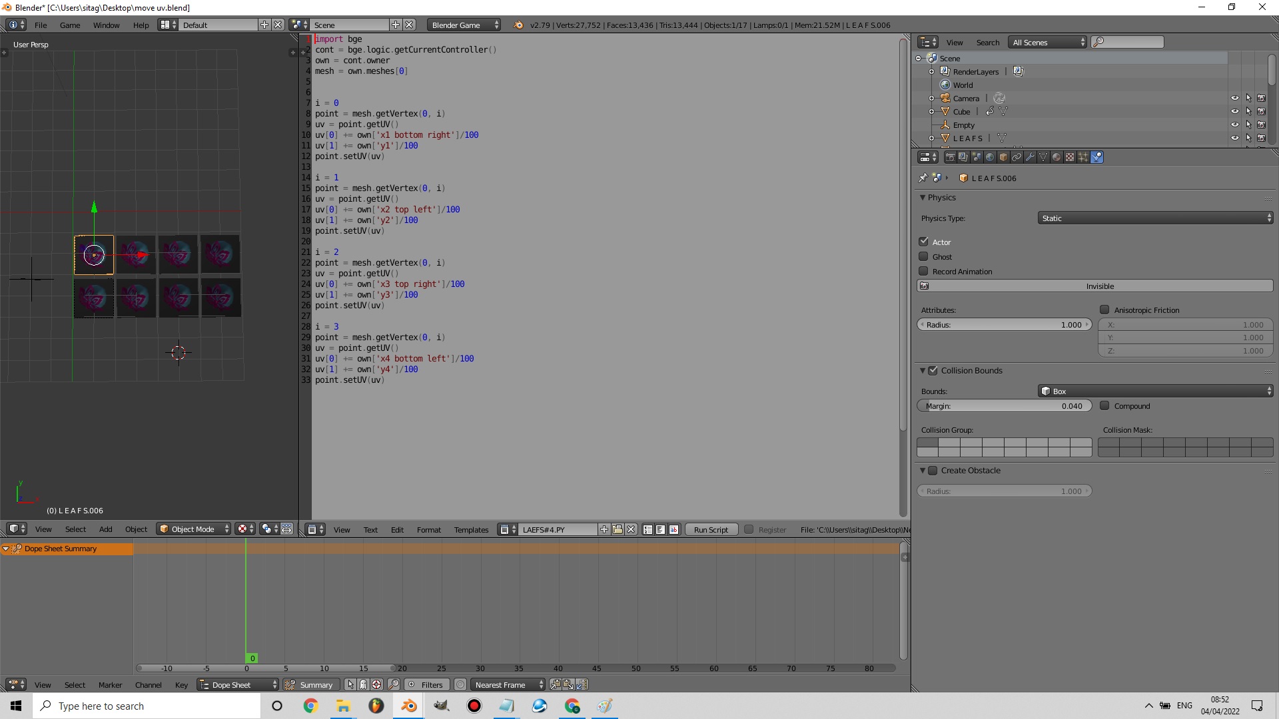Toggle pin icon in properties header
Image resolution: width=1279 pixels, height=719 pixels.
click(923, 178)
